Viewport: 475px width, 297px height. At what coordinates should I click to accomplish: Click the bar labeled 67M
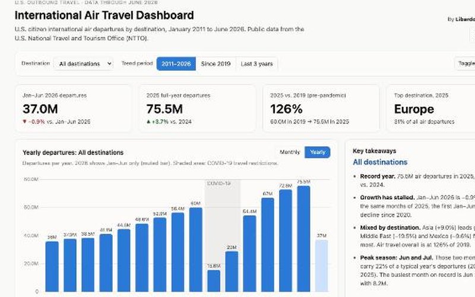268,245
